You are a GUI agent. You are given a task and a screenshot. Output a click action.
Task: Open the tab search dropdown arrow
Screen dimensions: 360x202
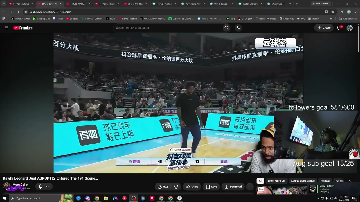click(x=4, y=4)
